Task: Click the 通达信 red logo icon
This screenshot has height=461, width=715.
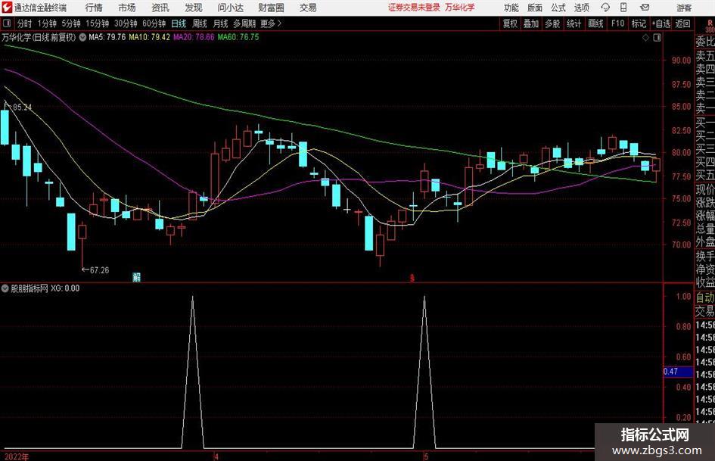Action: point(7,8)
